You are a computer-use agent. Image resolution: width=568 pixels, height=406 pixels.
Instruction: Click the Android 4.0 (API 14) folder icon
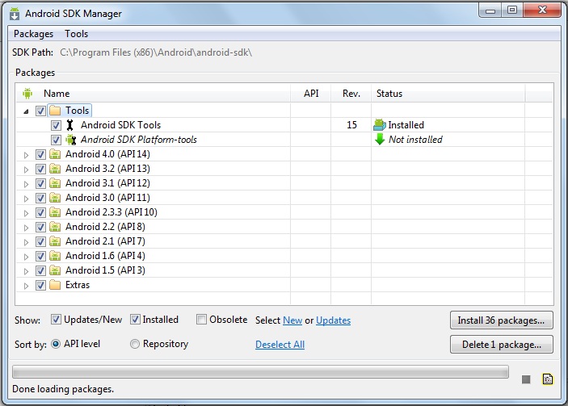tap(55, 154)
